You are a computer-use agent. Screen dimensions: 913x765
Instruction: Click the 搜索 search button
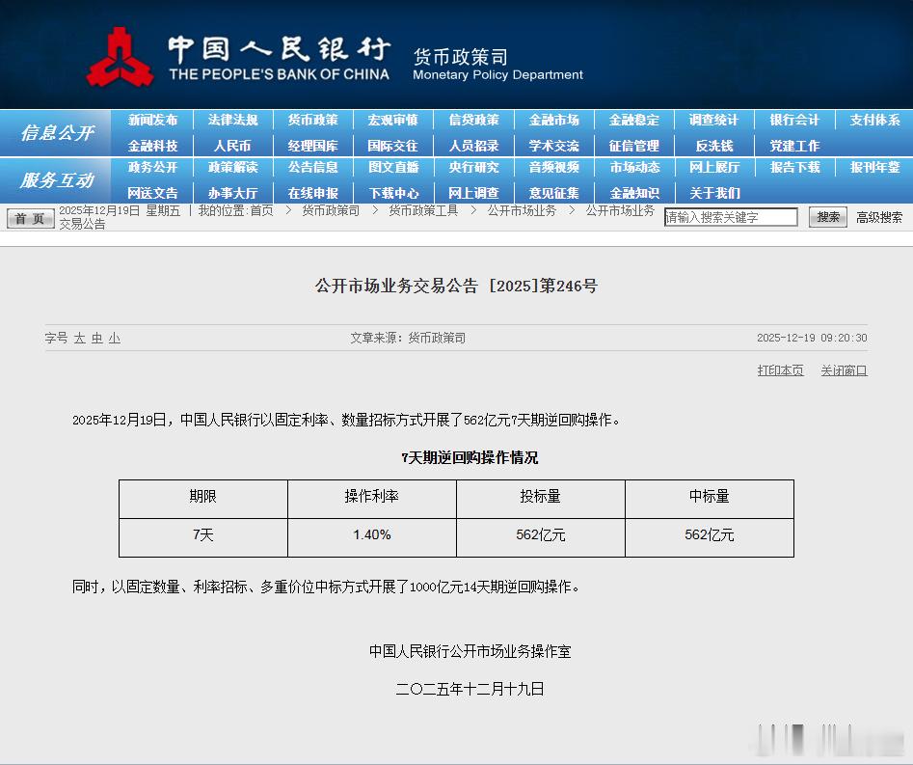coord(828,217)
